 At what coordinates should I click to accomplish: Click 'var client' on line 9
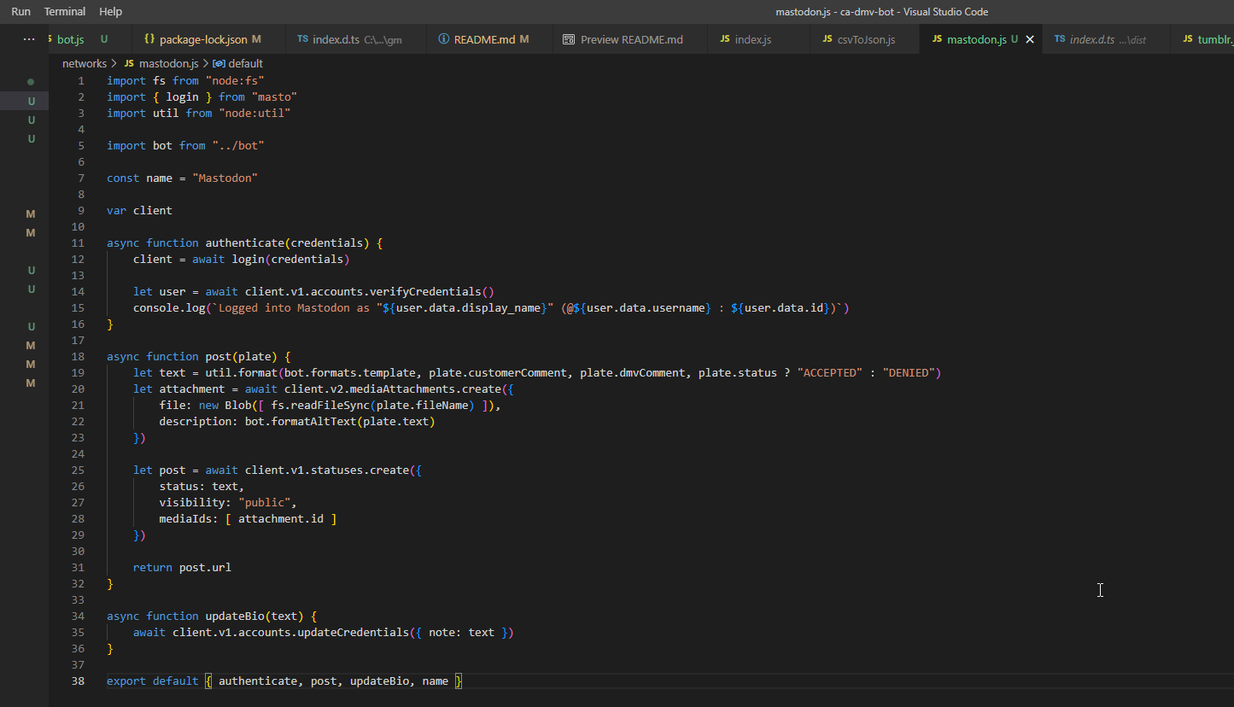pyautogui.click(x=139, y=211)
